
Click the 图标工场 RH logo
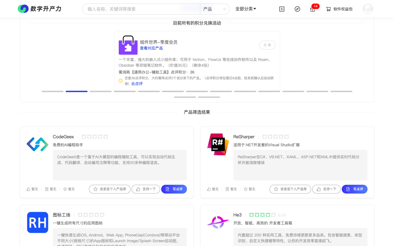point(37,222)
